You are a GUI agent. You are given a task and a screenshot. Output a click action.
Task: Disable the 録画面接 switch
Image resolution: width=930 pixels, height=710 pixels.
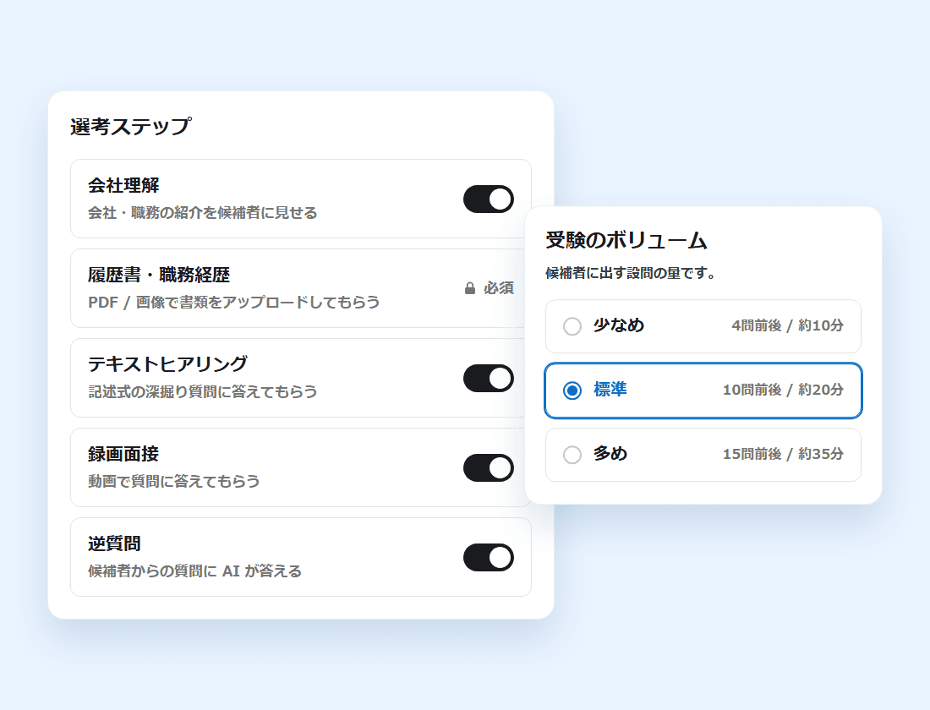[488, 467]
